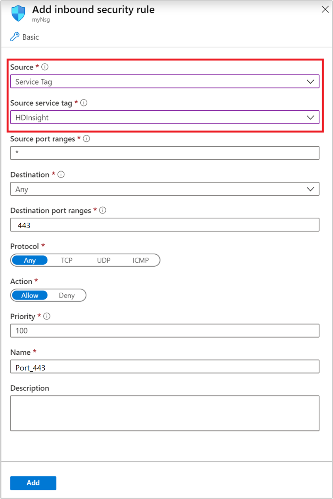
Task: Close the Add inbound security rule pane
Action: 325,10
